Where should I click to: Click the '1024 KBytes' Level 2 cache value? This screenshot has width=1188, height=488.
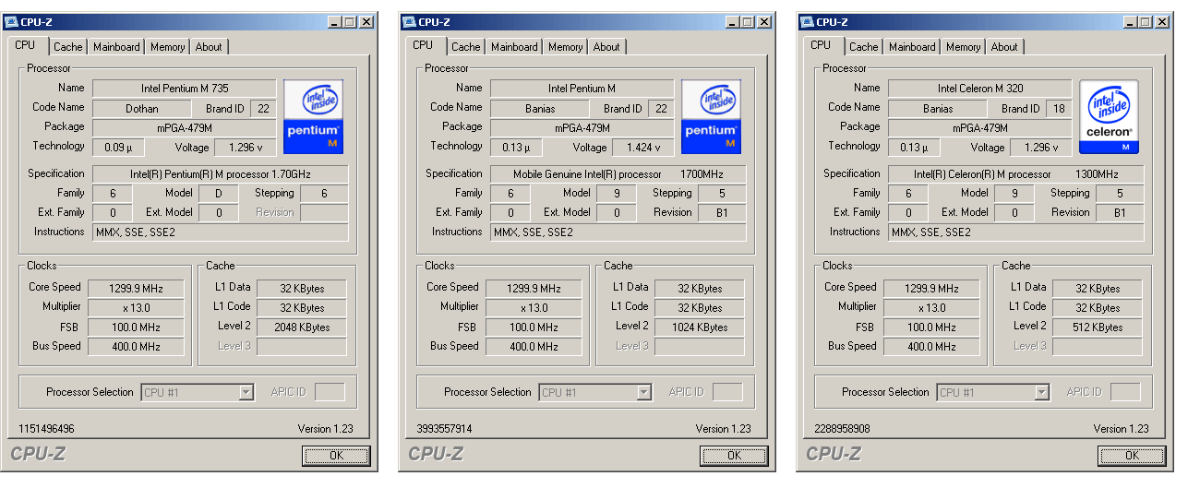tap(700, 327)
